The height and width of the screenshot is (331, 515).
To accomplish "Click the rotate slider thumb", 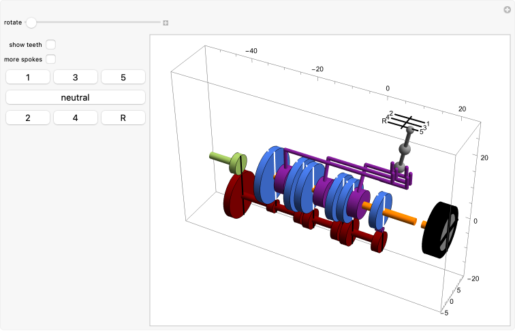I will point(31,22).
